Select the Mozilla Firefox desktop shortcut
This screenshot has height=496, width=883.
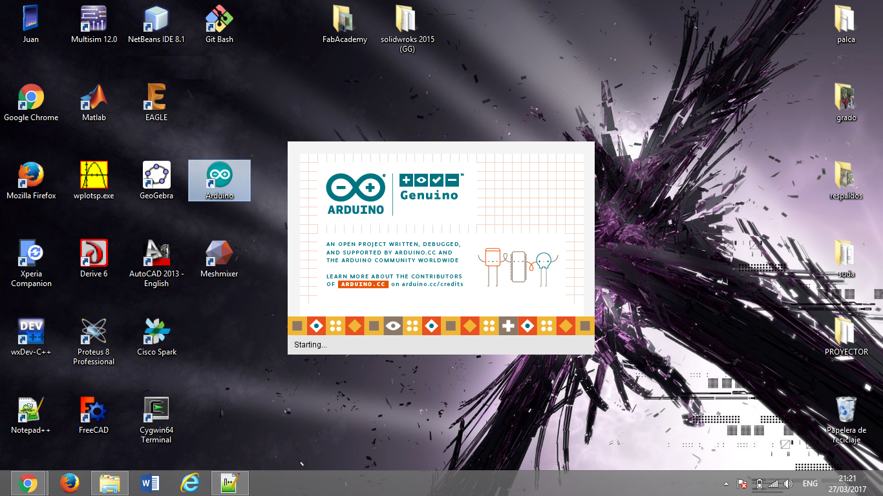31,181
